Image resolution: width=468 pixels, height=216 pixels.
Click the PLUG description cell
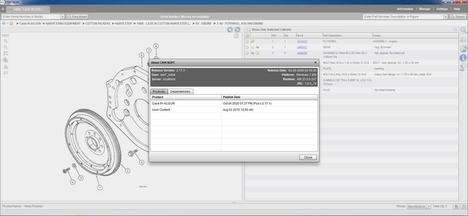(347, 90)
